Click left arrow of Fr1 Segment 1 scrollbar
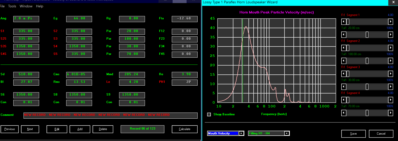The image size is (398, 141). (x=344, y=22)
